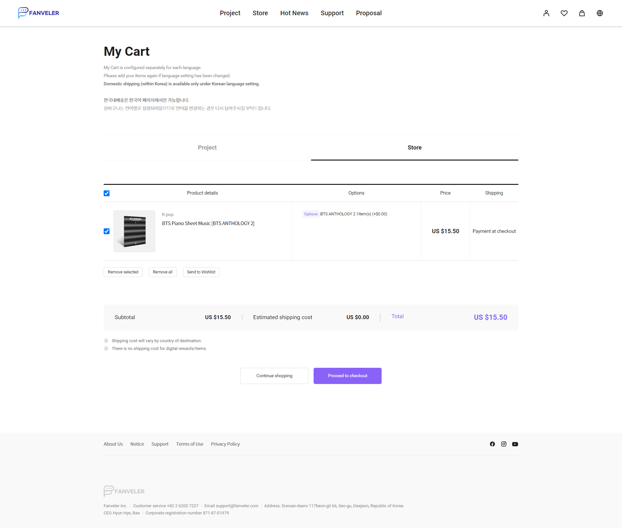Viewport: 622px width, 528px height.
Task: Open Support footer link
Action: point(160,444)
